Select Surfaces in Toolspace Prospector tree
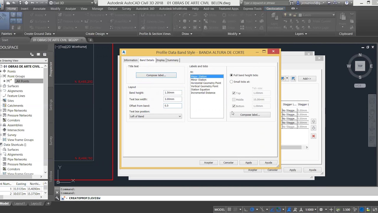 pos(13,86)
